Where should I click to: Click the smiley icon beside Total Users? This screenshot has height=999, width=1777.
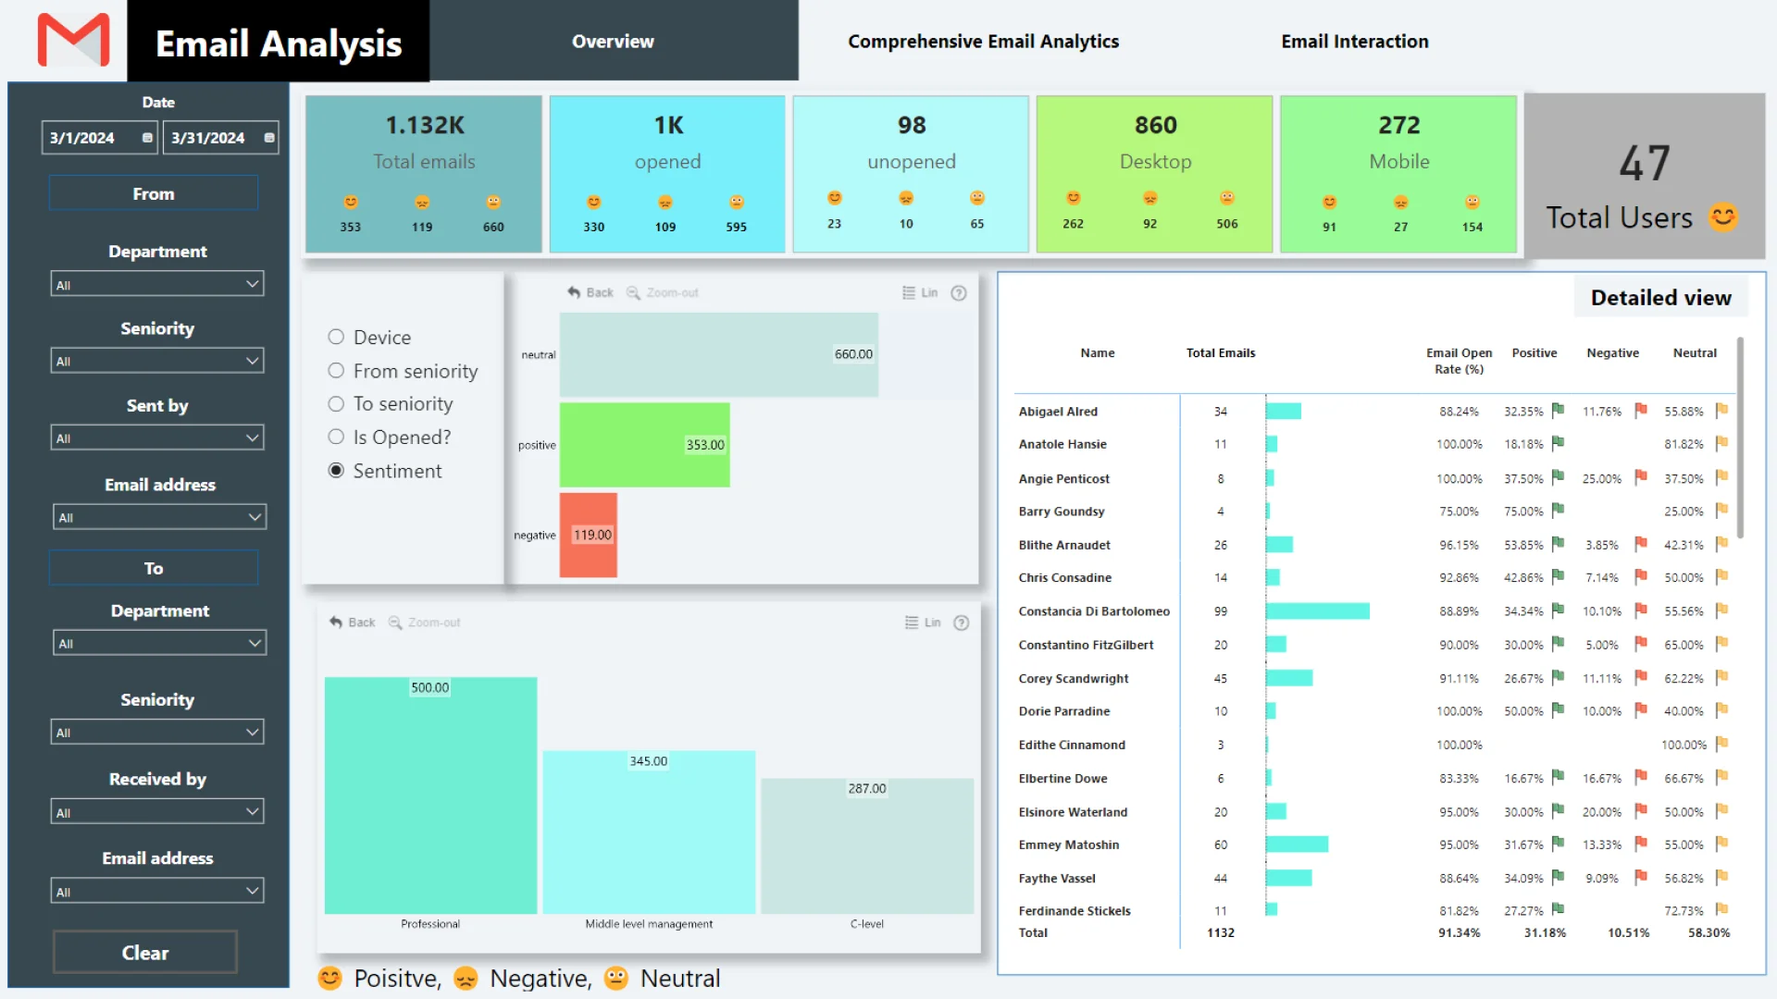coord(1722,216)
